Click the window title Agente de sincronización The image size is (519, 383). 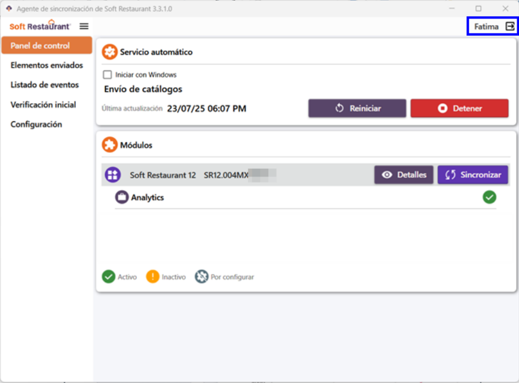coord(94,9)
